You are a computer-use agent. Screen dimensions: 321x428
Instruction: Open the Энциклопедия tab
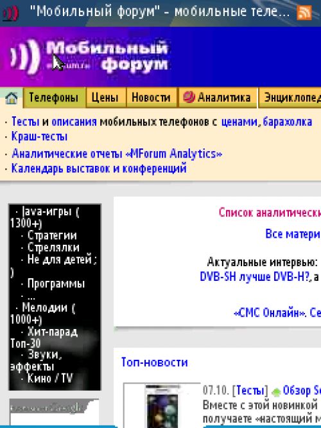point(290,98)
